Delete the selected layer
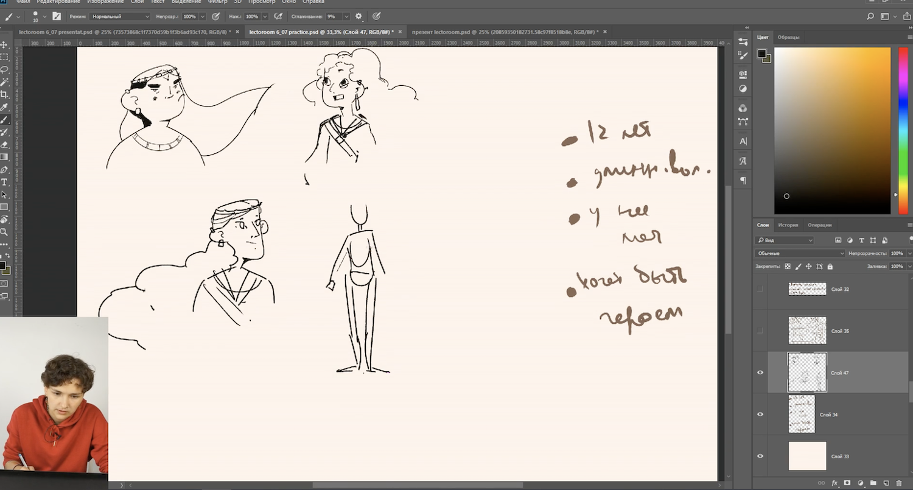Viewport: 913px width, 490px height. coord(898,483)
